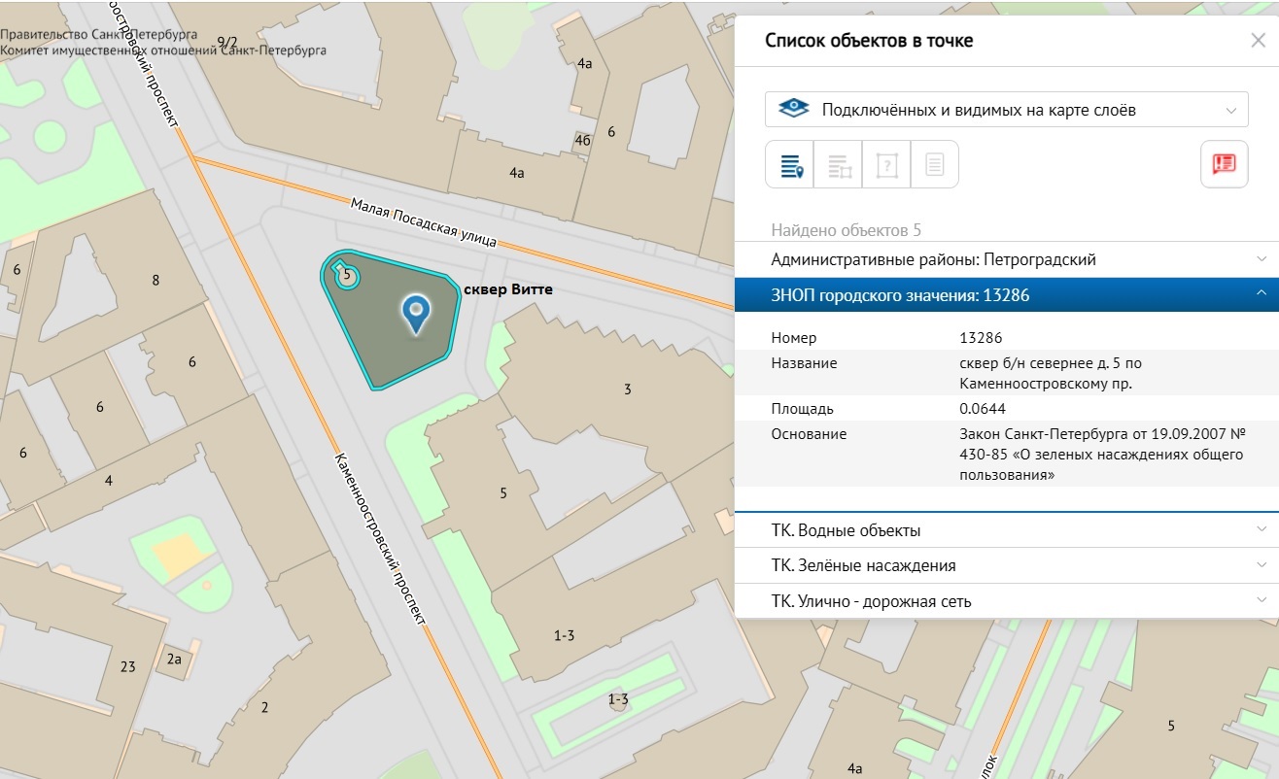Click building 9/2 label on the map

pyautogui.click(x=226, y=42)
